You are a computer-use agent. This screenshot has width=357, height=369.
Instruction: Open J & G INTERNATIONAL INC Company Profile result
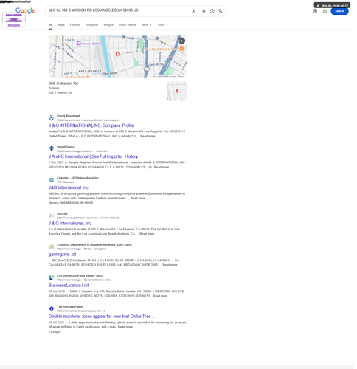pos(91,125)
